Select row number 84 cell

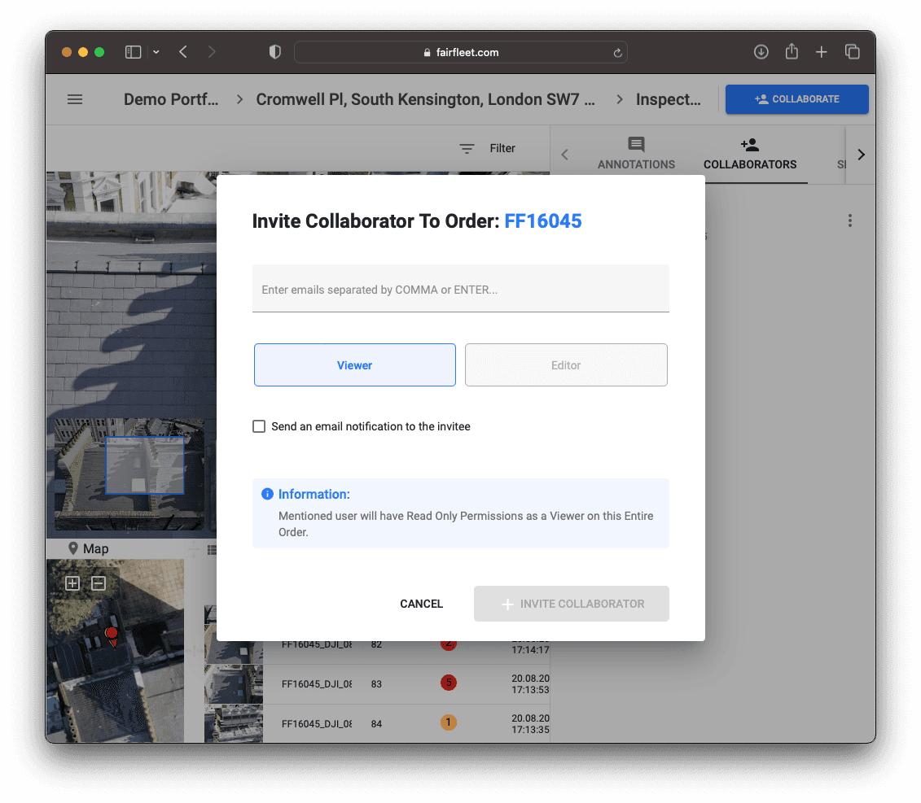tap(376, 724)
